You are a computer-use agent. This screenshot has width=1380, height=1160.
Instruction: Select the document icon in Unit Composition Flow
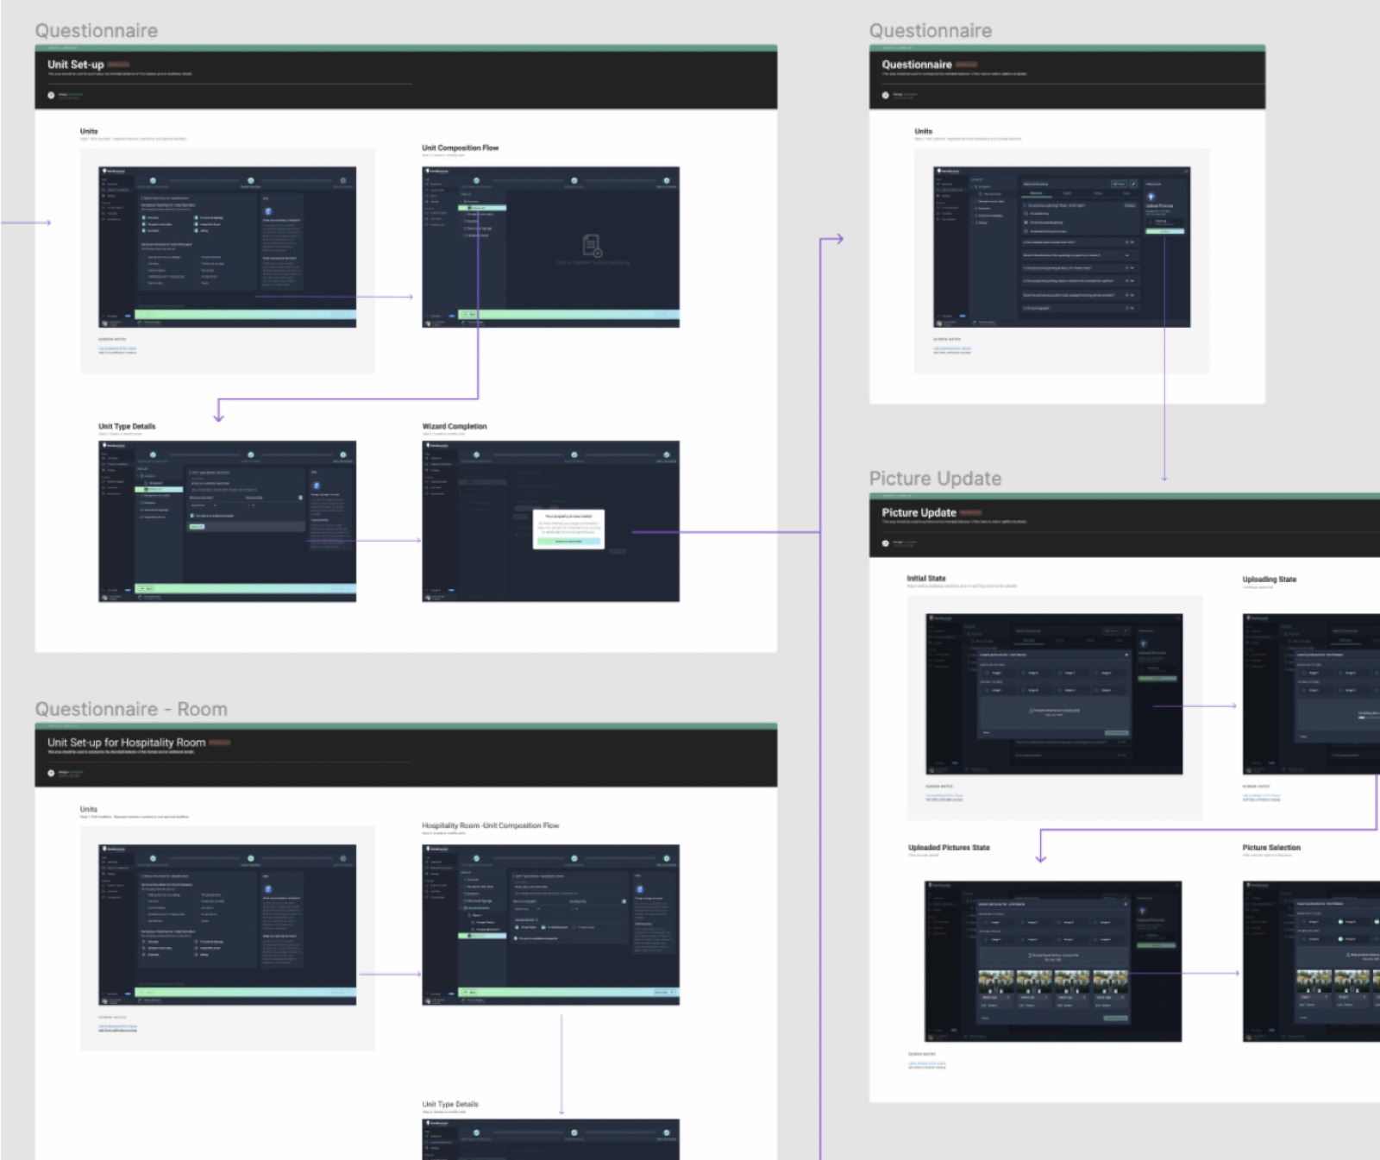coord(592,246)
